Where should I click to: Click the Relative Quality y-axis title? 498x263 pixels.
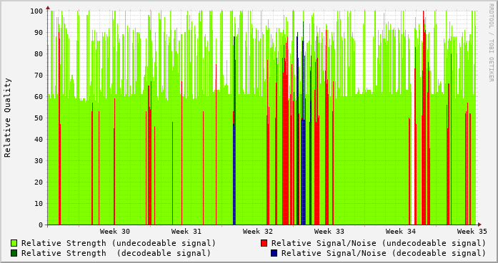click(8, 118)
